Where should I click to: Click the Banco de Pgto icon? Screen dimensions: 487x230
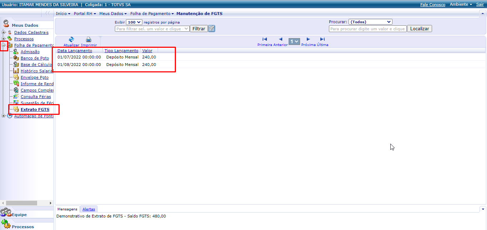(16, 58)
